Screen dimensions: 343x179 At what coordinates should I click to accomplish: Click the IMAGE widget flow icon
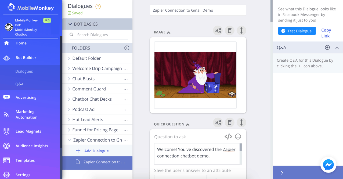(218, 31)
